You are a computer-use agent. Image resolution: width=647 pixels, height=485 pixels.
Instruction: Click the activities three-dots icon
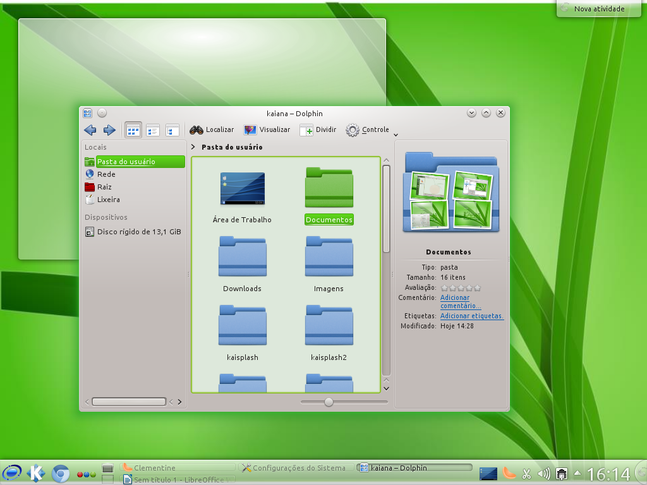coord(86,475)
